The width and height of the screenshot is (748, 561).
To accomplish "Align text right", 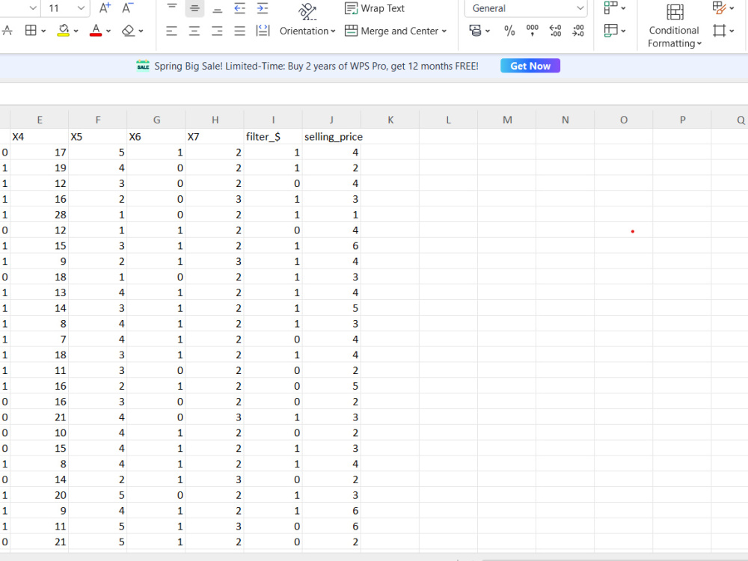I will tap(217, 31).
